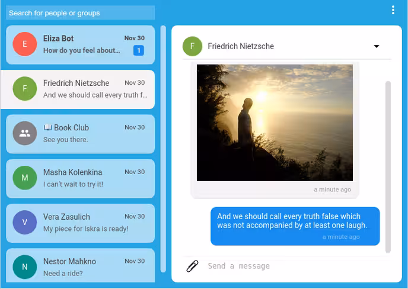Viewport: 408px width, 289px height.
Task: Click the Nov 30 date on Book Club
Action: coord(135,127)
